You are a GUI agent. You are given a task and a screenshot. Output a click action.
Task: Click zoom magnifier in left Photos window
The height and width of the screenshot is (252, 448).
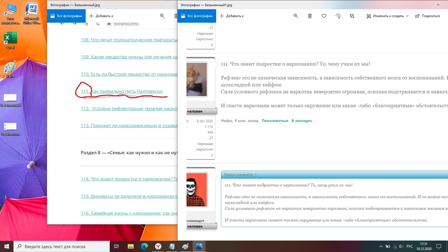click(162, 16)
